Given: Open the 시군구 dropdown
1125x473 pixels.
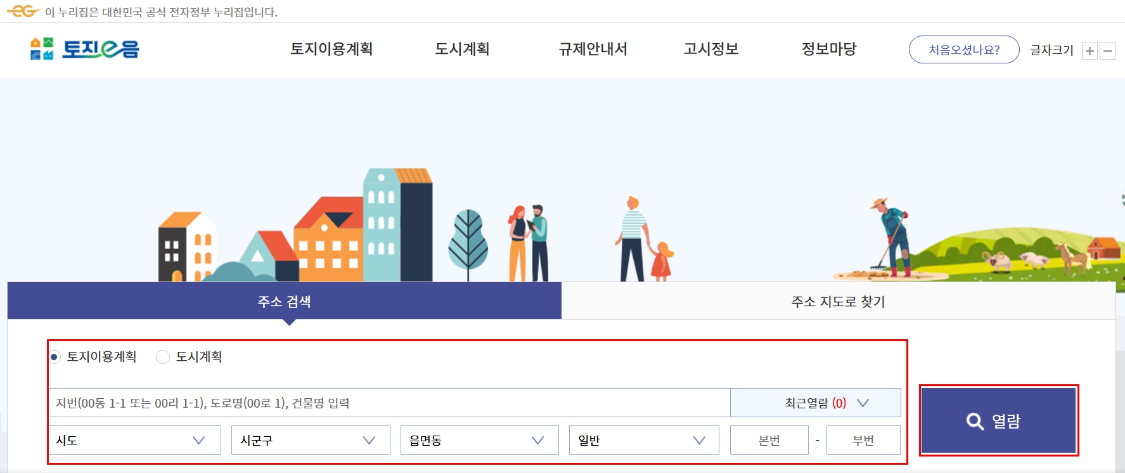Looking at the screenshot, I should pyautogui.click(x=309, y=439).
